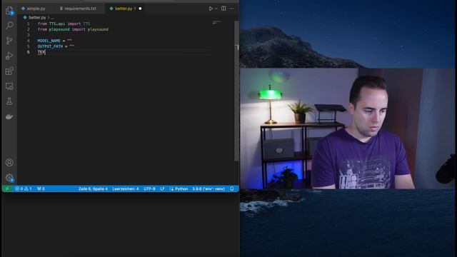The image size is (457, 257).
Task: Open the Accounts menu
Action: [9, 162]
